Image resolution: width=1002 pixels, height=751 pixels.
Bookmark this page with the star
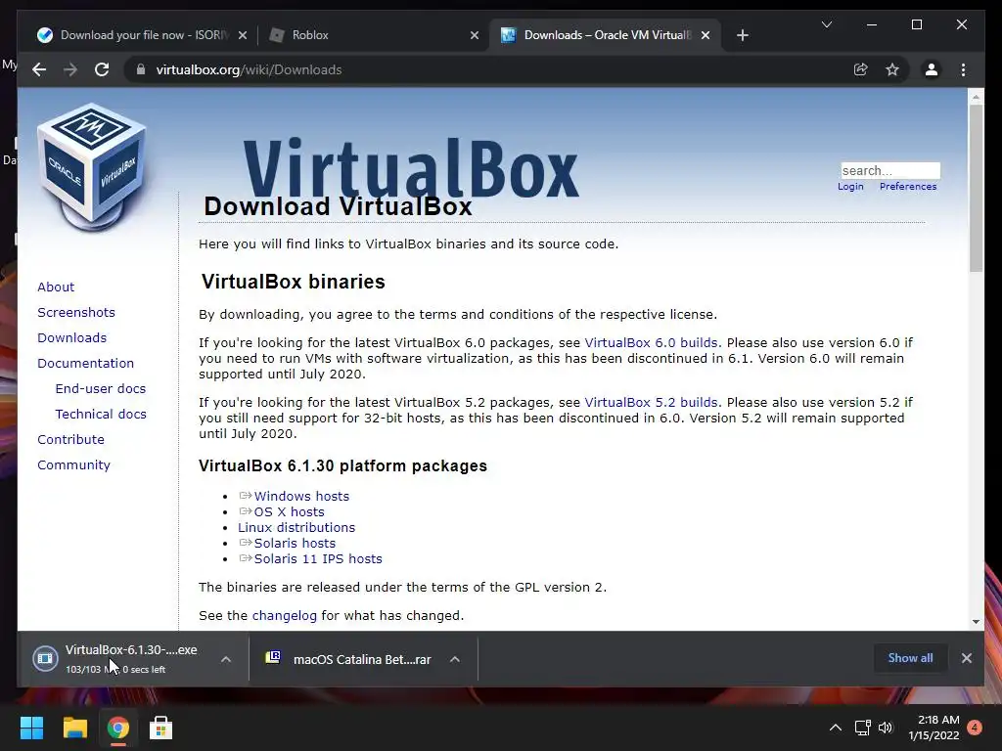[x=892, y=69]
